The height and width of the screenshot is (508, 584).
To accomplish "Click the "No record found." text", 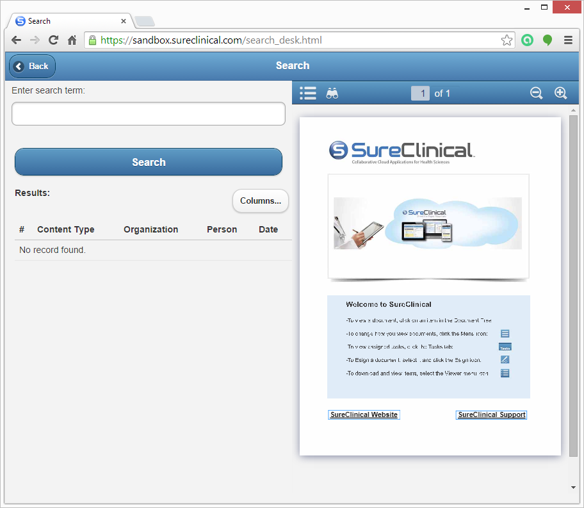I will coord(53,250).
